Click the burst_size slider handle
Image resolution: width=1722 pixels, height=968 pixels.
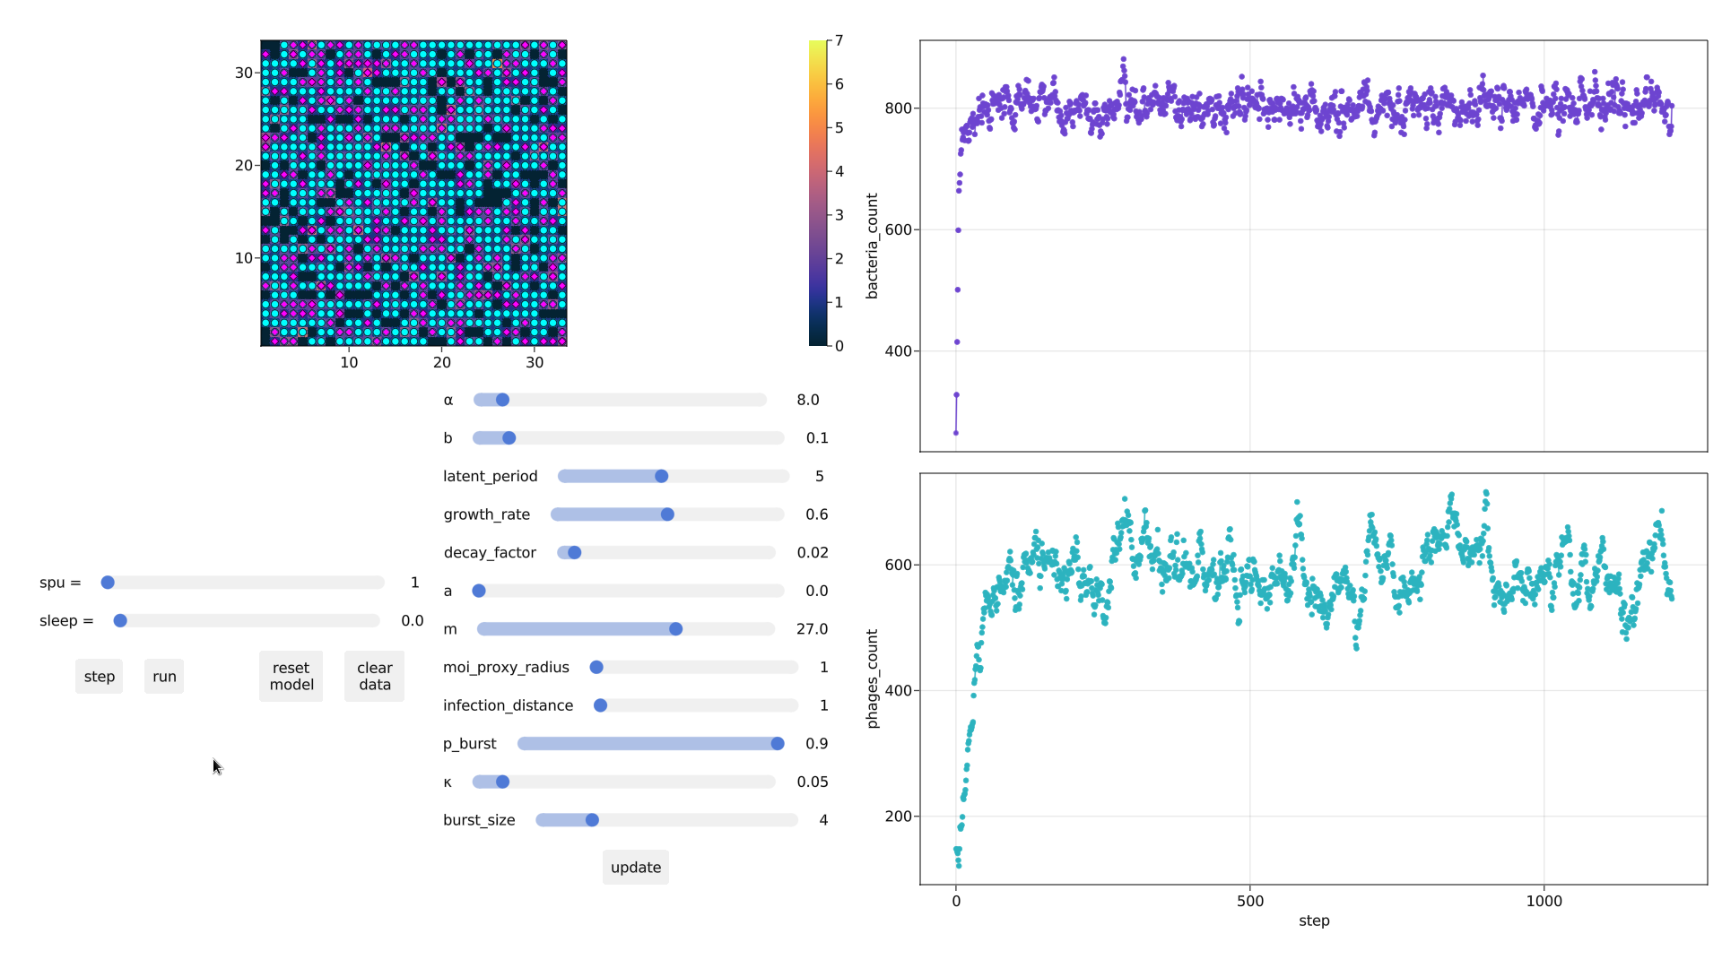click(593, 820)
